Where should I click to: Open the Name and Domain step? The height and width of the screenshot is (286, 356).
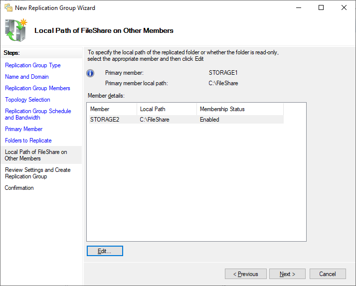click(27, 77)
